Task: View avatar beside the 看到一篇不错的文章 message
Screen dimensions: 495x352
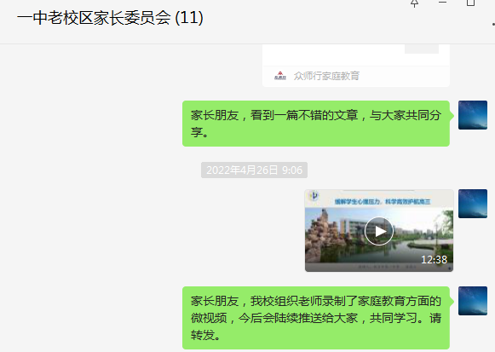Action: click(473, 115)
